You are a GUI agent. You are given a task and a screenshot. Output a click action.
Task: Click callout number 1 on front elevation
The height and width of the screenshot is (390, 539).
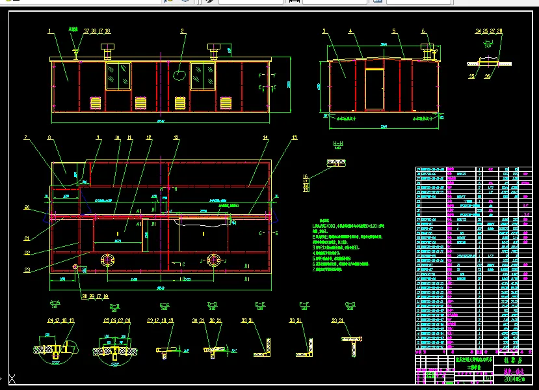pos(49,31)
